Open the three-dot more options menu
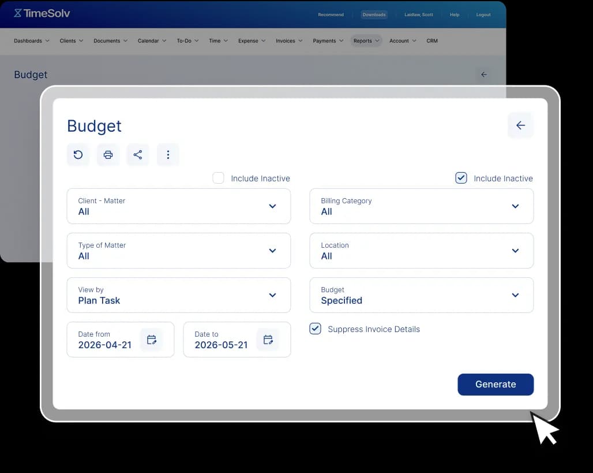The height and width of the screenshot is (473, 593). point(168,155)
